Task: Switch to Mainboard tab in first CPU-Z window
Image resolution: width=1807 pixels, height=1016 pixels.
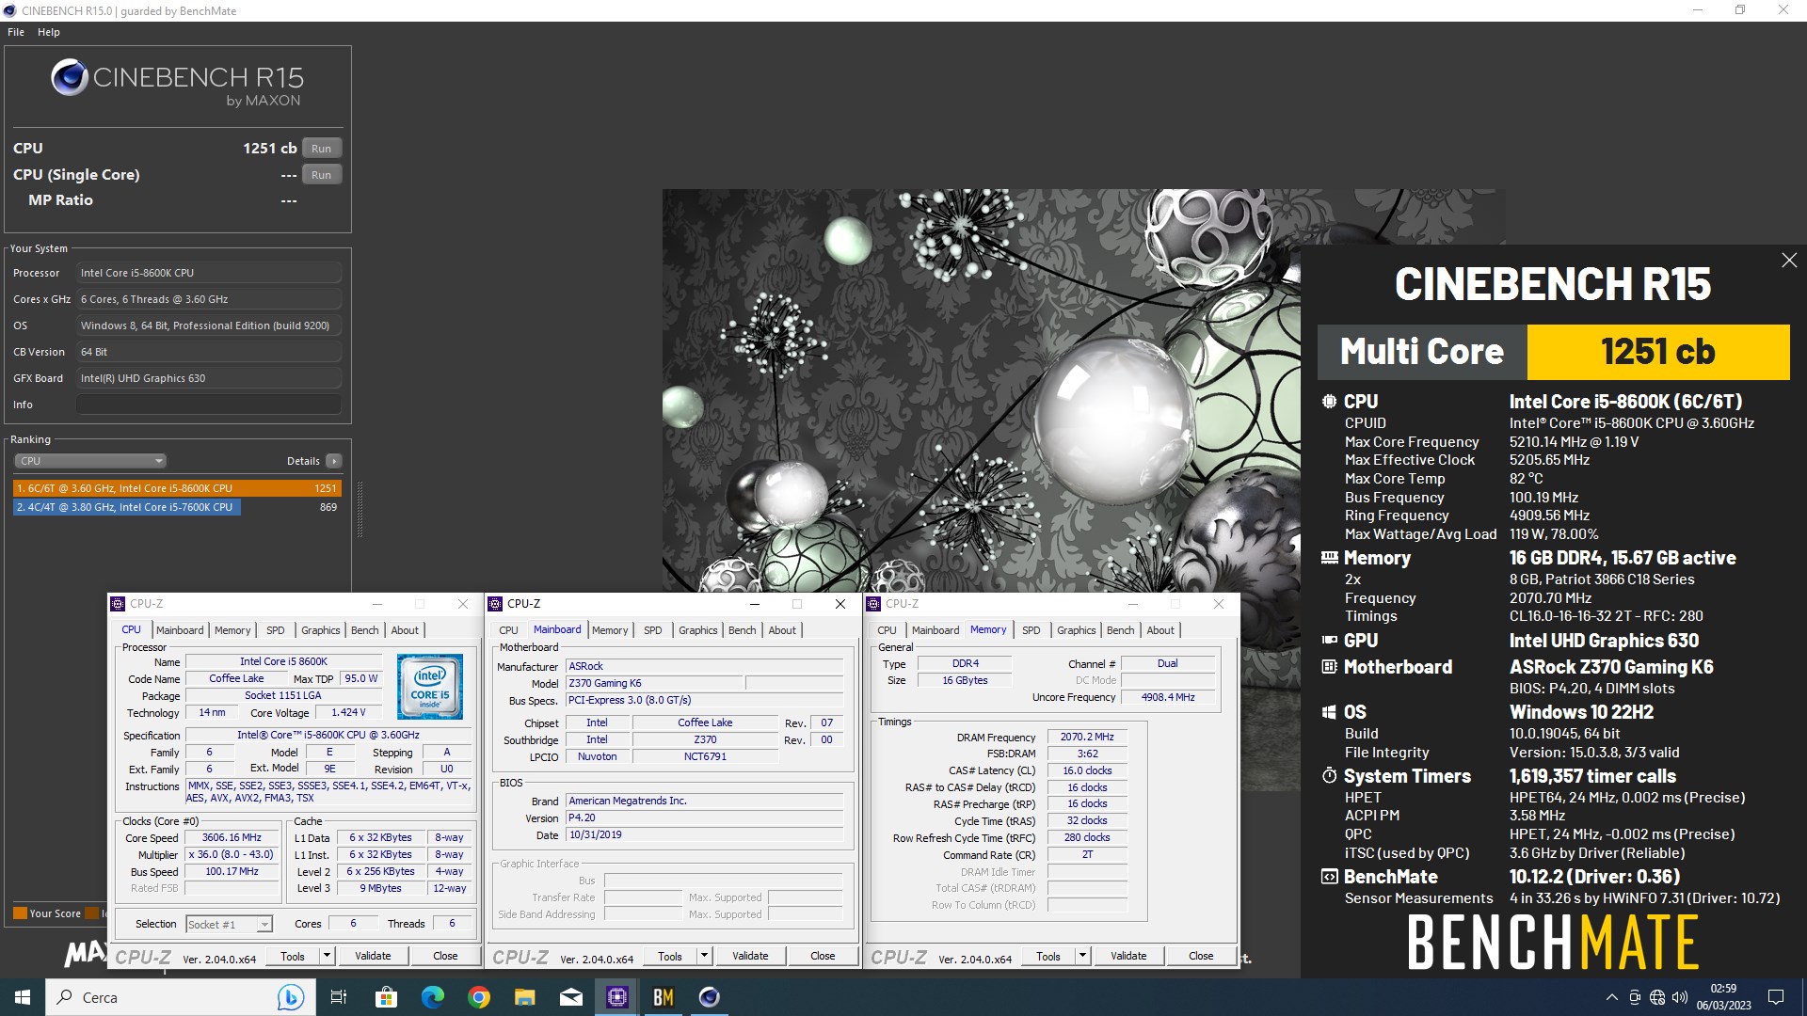Action: point(180,630)
